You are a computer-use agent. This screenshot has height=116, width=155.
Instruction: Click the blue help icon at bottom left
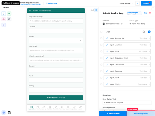tap(4, 113)
